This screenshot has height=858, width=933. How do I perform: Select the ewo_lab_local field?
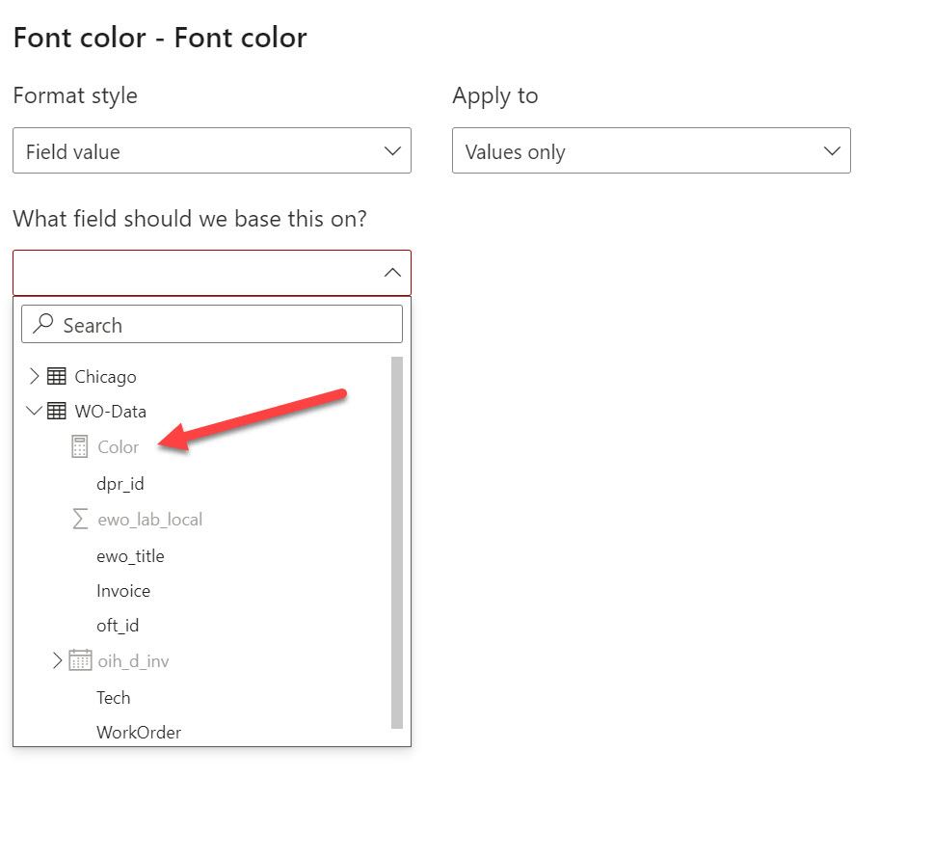150,520
